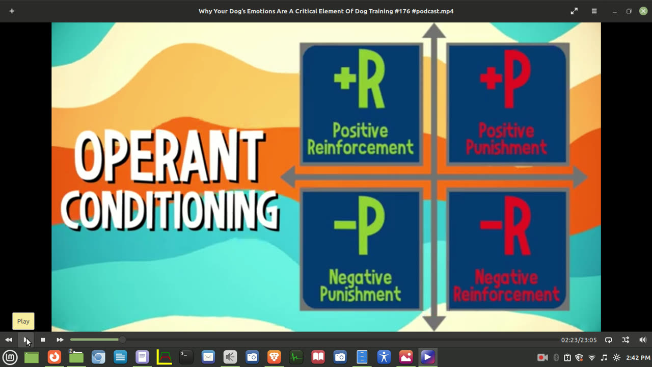Stop video playback
The height and width of the screenshot is (367, 652).
pos(43,339)
